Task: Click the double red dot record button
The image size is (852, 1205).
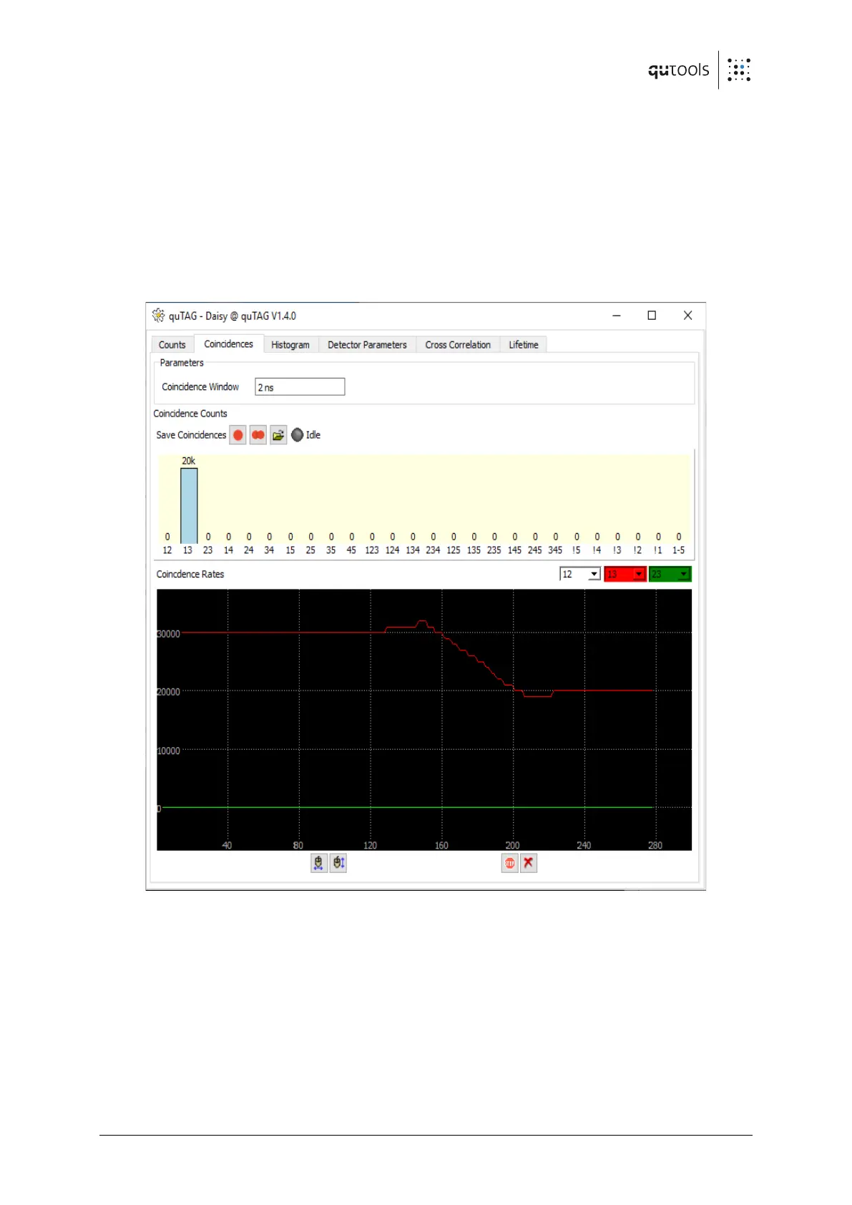Action: [x=258, y=435]
